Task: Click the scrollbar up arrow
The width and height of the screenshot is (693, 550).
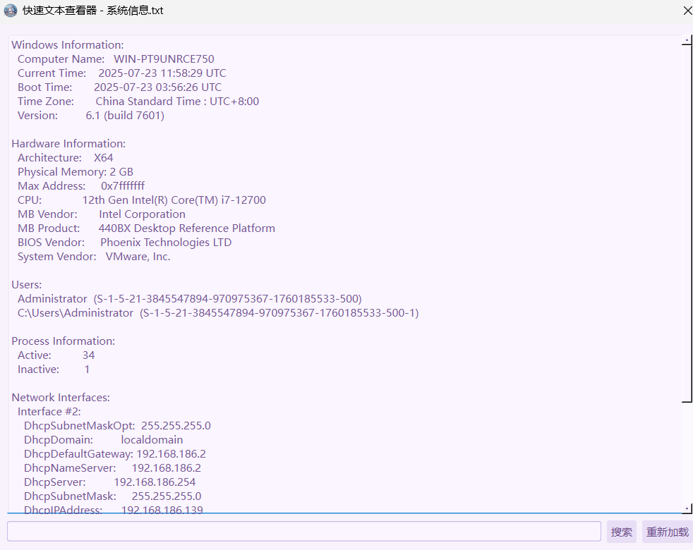Action: click(687, 40)
